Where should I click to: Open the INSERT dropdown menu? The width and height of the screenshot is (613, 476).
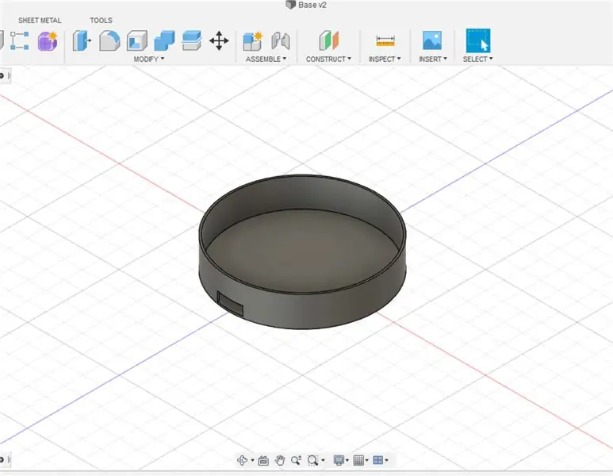click(x=433, y=59)
